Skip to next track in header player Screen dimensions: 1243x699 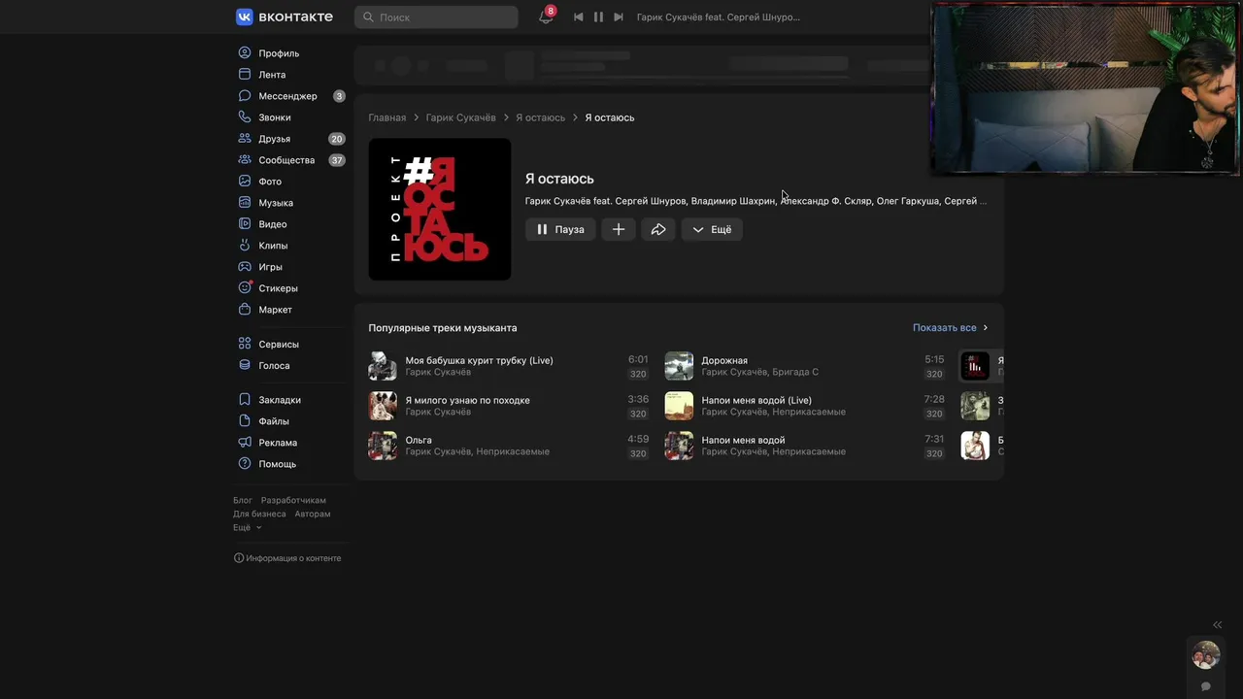pyautogui.click(x=619, y=17)
